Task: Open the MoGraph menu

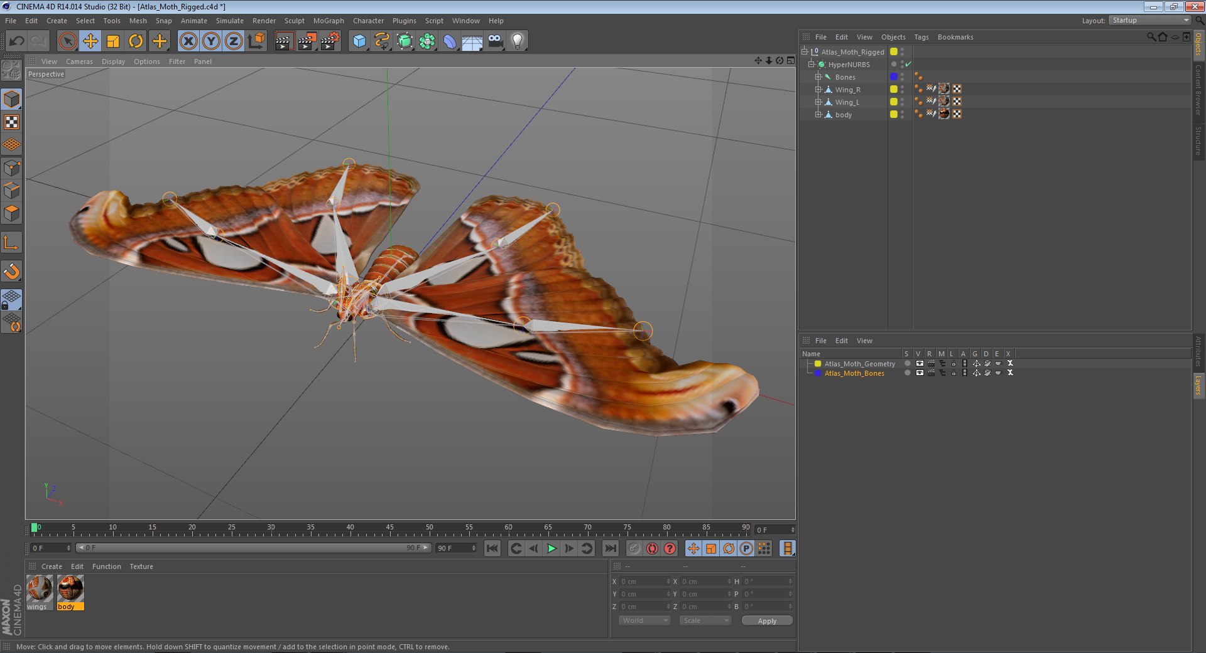Action: (x=329, y=21)
